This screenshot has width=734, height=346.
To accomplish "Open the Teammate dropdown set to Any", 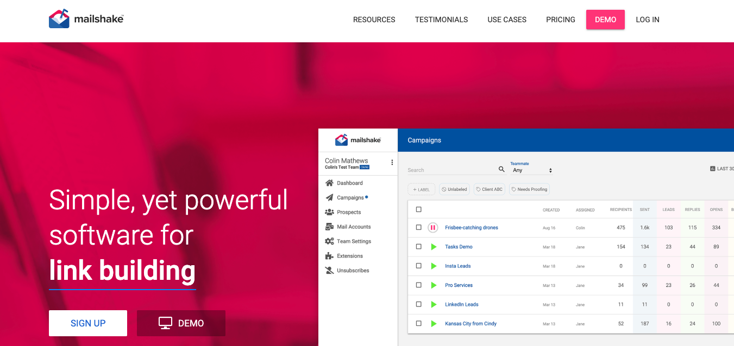I will (x=532, y=170).
